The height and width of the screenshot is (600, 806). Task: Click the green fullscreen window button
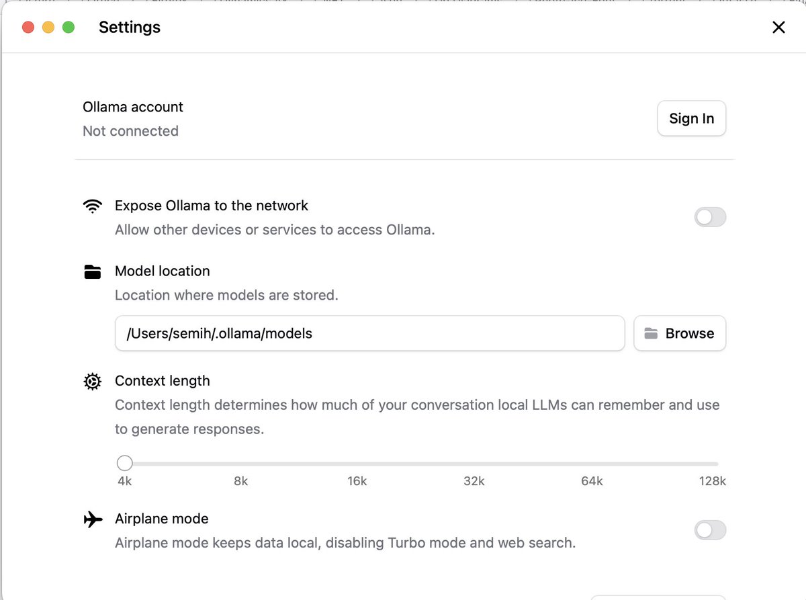[x=69, y=28]
